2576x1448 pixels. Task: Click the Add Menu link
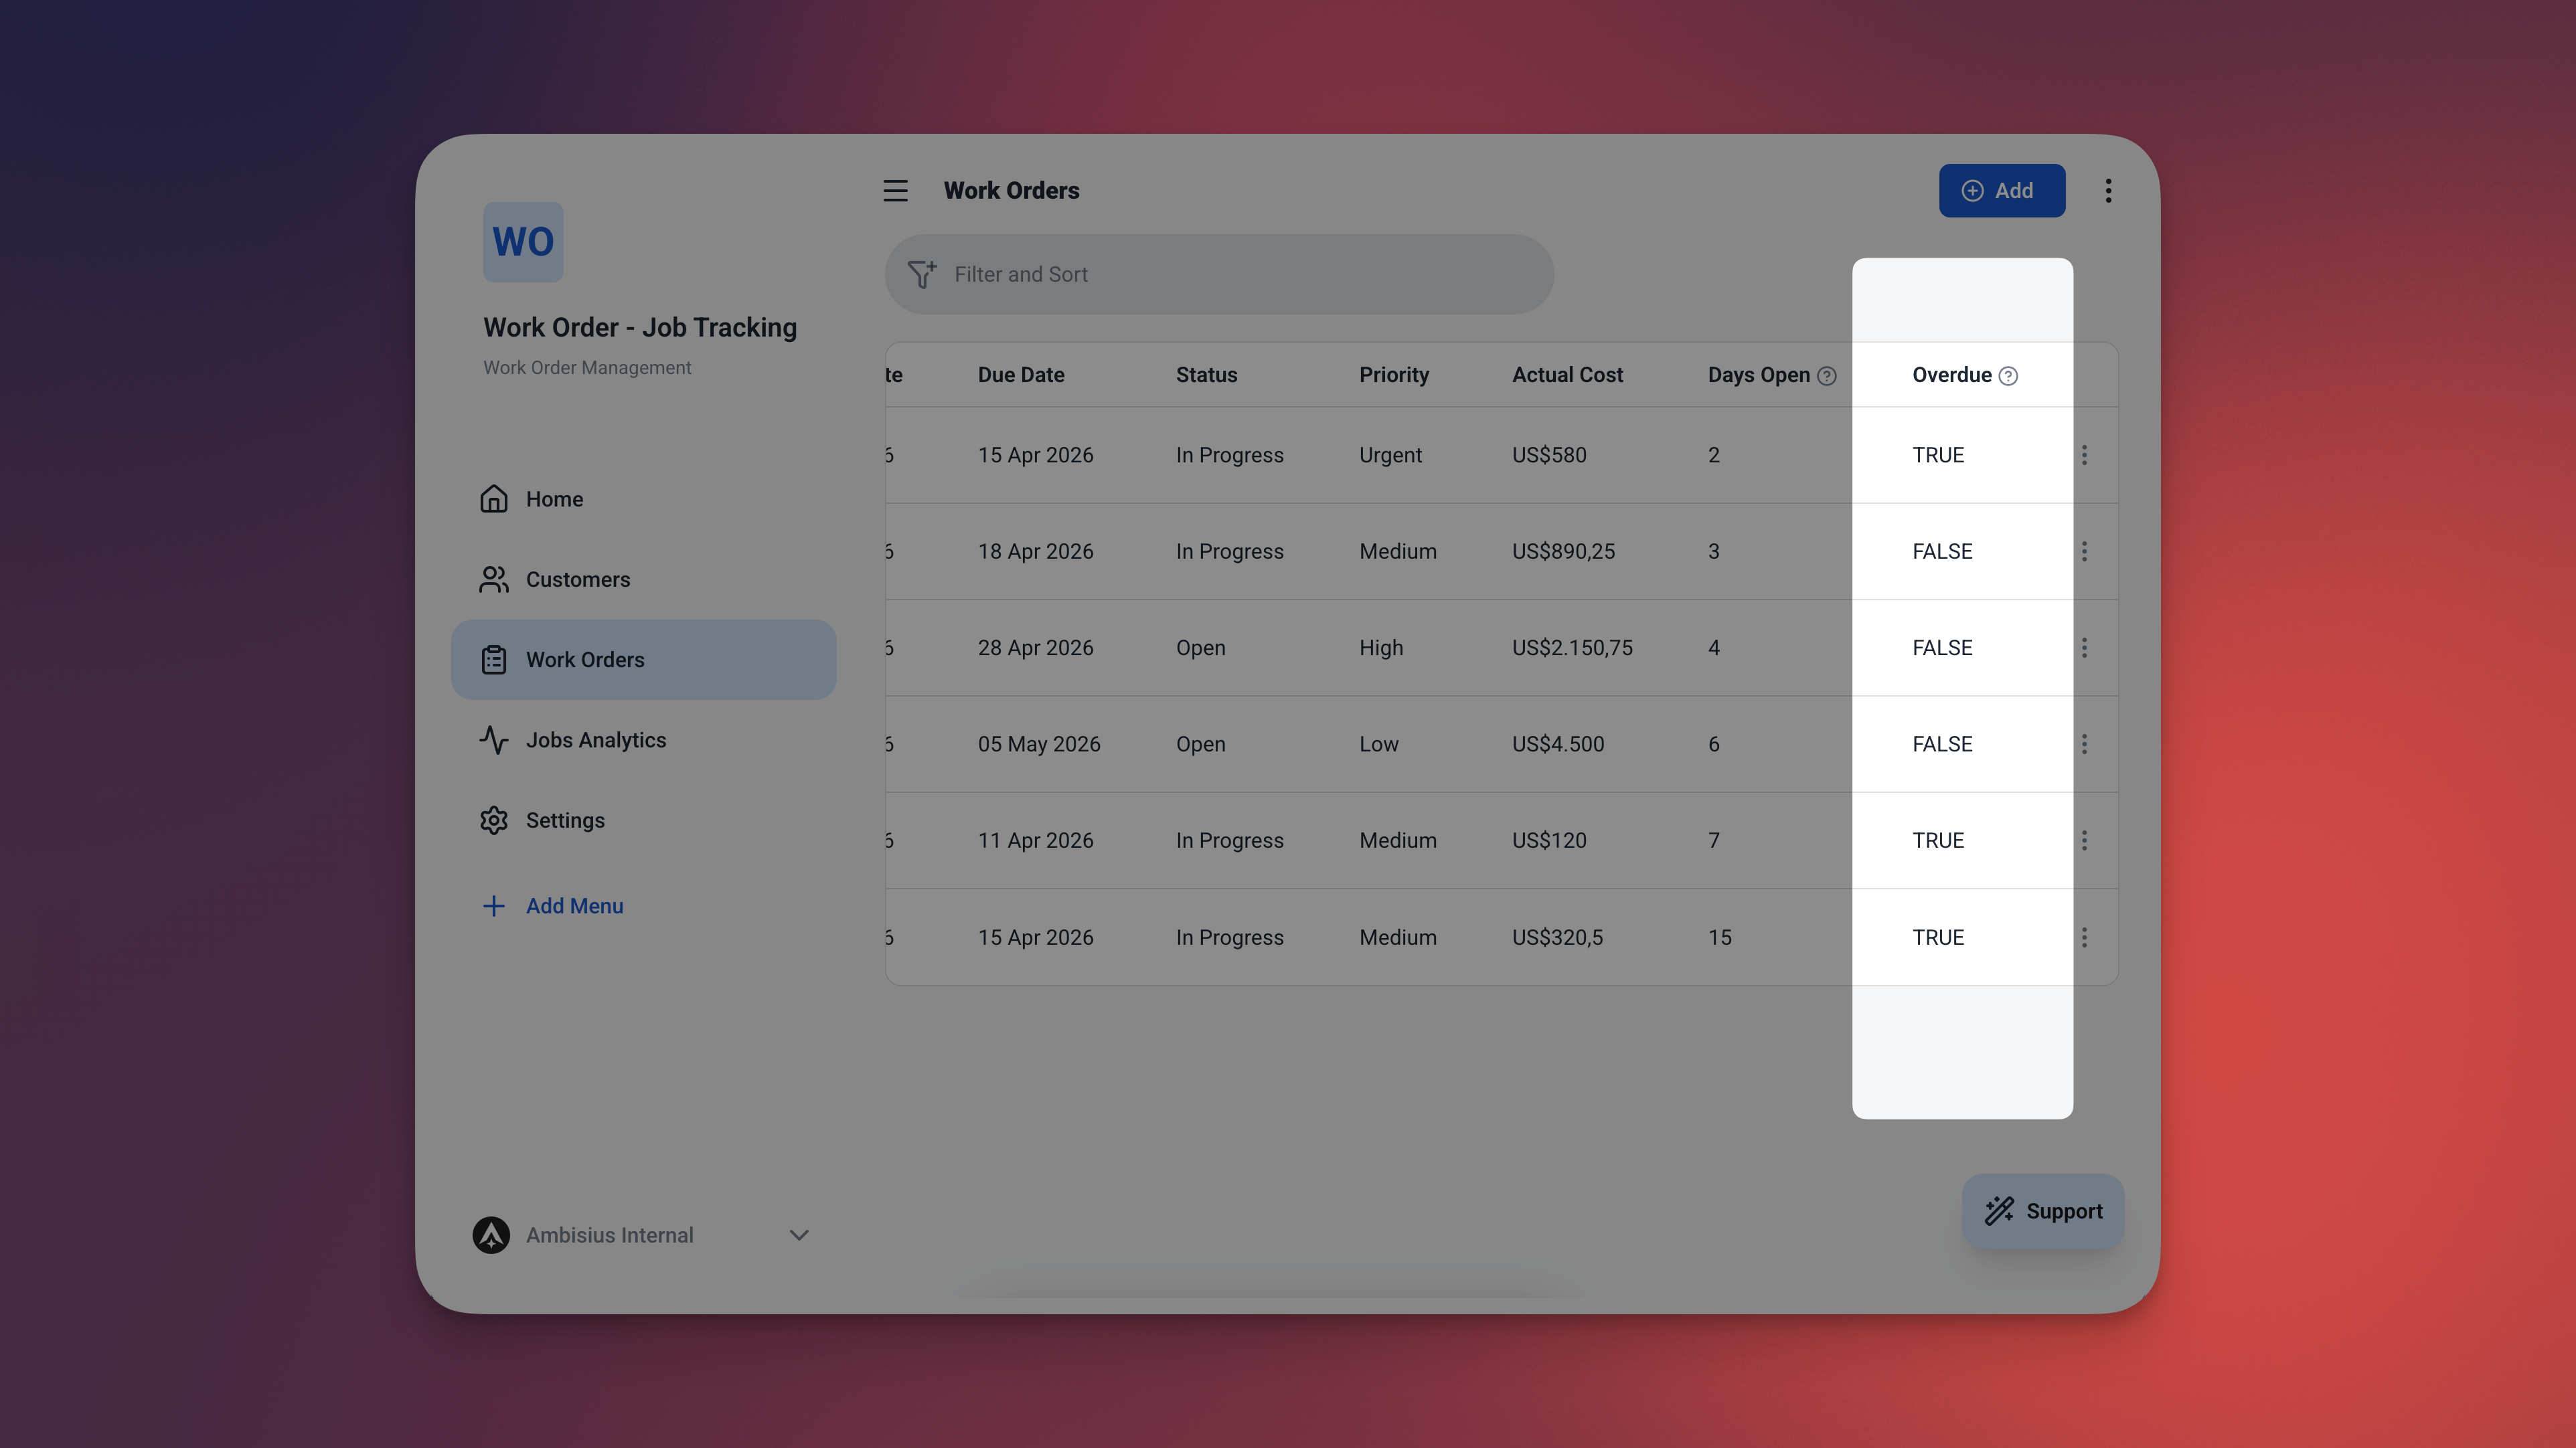click(573, 905)
